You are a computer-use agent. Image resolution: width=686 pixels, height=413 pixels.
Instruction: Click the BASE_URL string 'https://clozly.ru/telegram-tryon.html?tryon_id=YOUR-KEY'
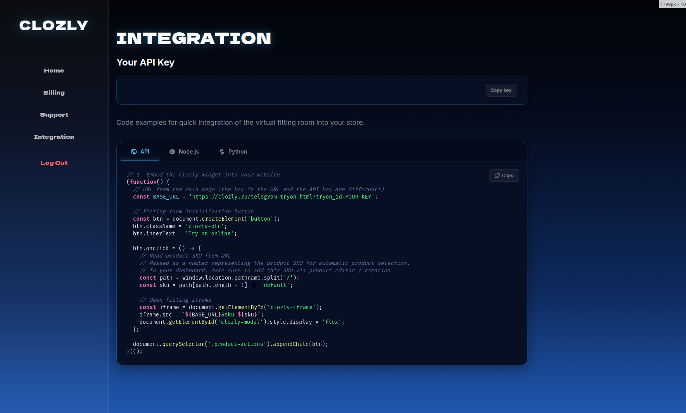click(282, 197)
